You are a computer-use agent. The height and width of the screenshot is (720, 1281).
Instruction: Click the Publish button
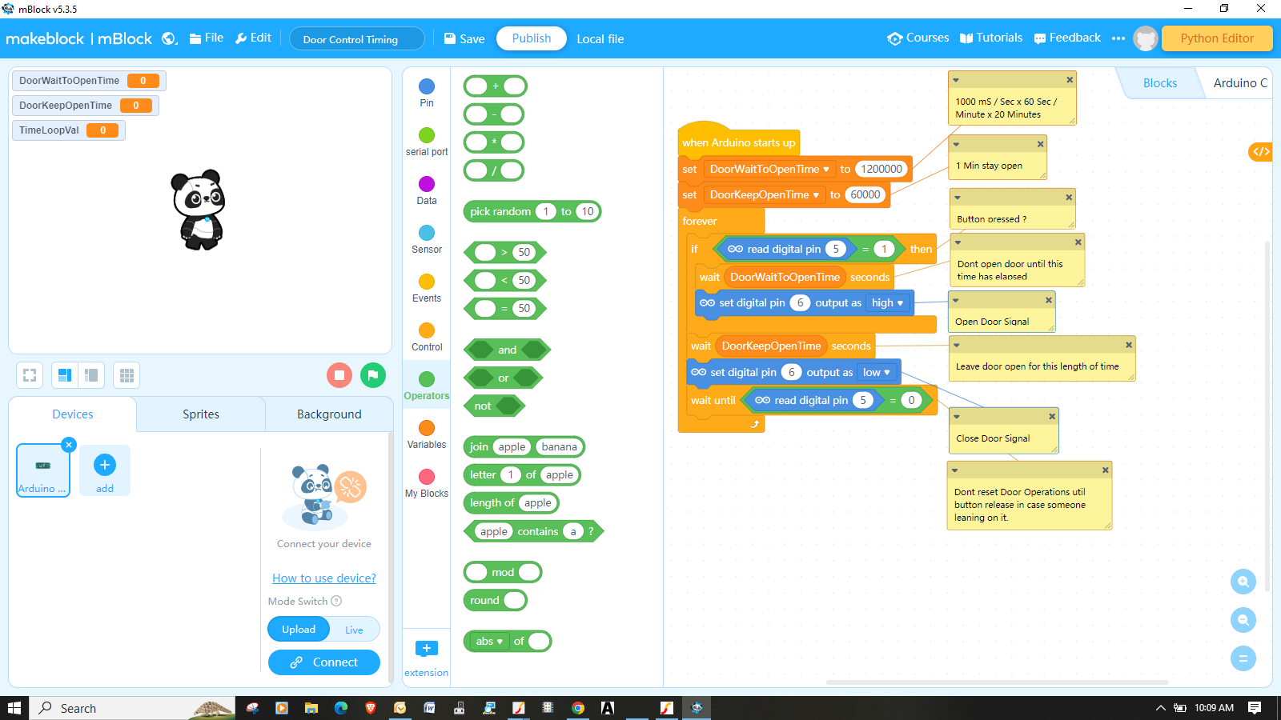point(532,38)
